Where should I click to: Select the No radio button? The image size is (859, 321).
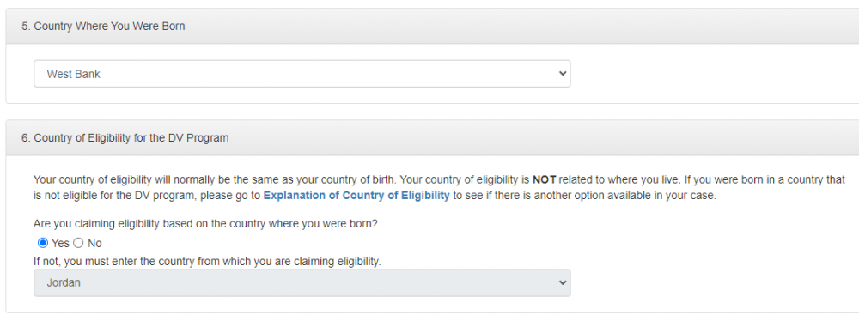[x=78, y=243]
